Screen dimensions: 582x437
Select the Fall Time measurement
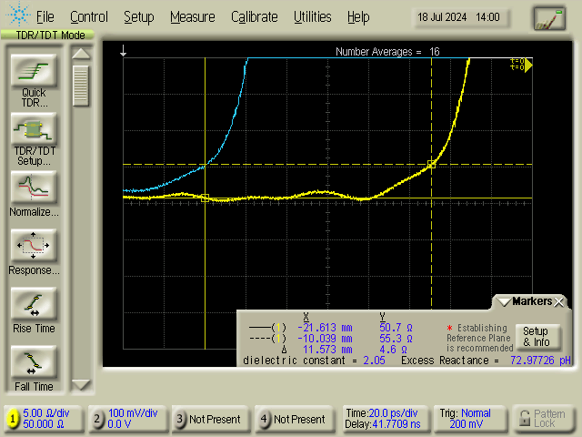pos(34,361)
